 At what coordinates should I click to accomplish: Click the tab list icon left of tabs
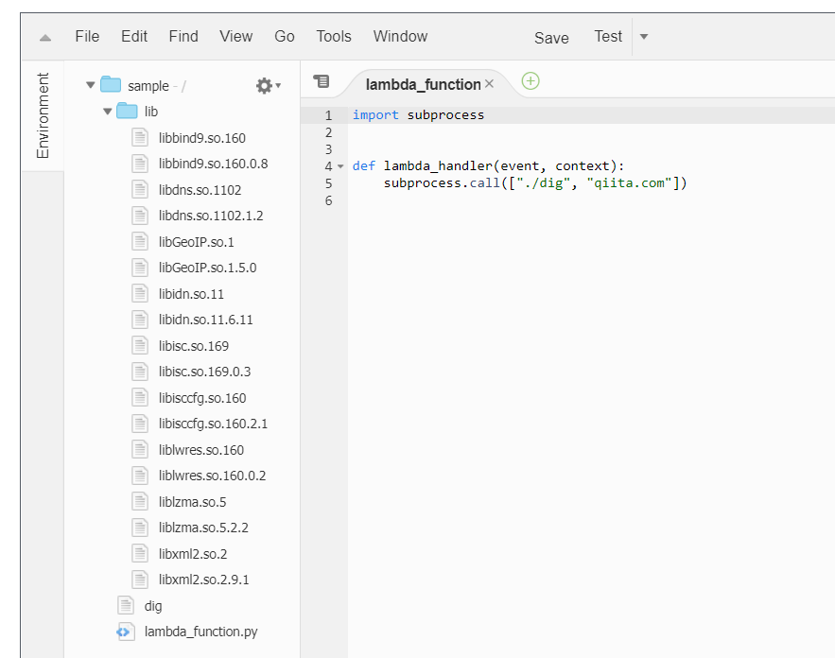pos(322,82)
